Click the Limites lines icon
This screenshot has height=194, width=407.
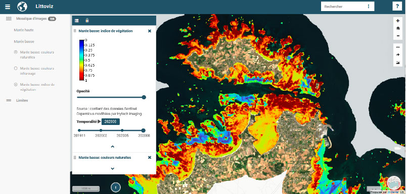[x=9, y=100]
